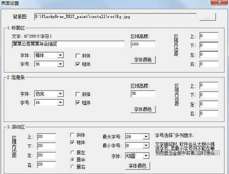Open the 最小字号 dropdown showing 8

coord(137,146)
